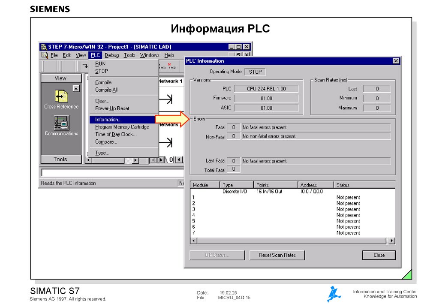Viewport: 439px width, 304px height.
Task: Open the Debug menu
Action: pyautogui.click(x=112, y=55)
